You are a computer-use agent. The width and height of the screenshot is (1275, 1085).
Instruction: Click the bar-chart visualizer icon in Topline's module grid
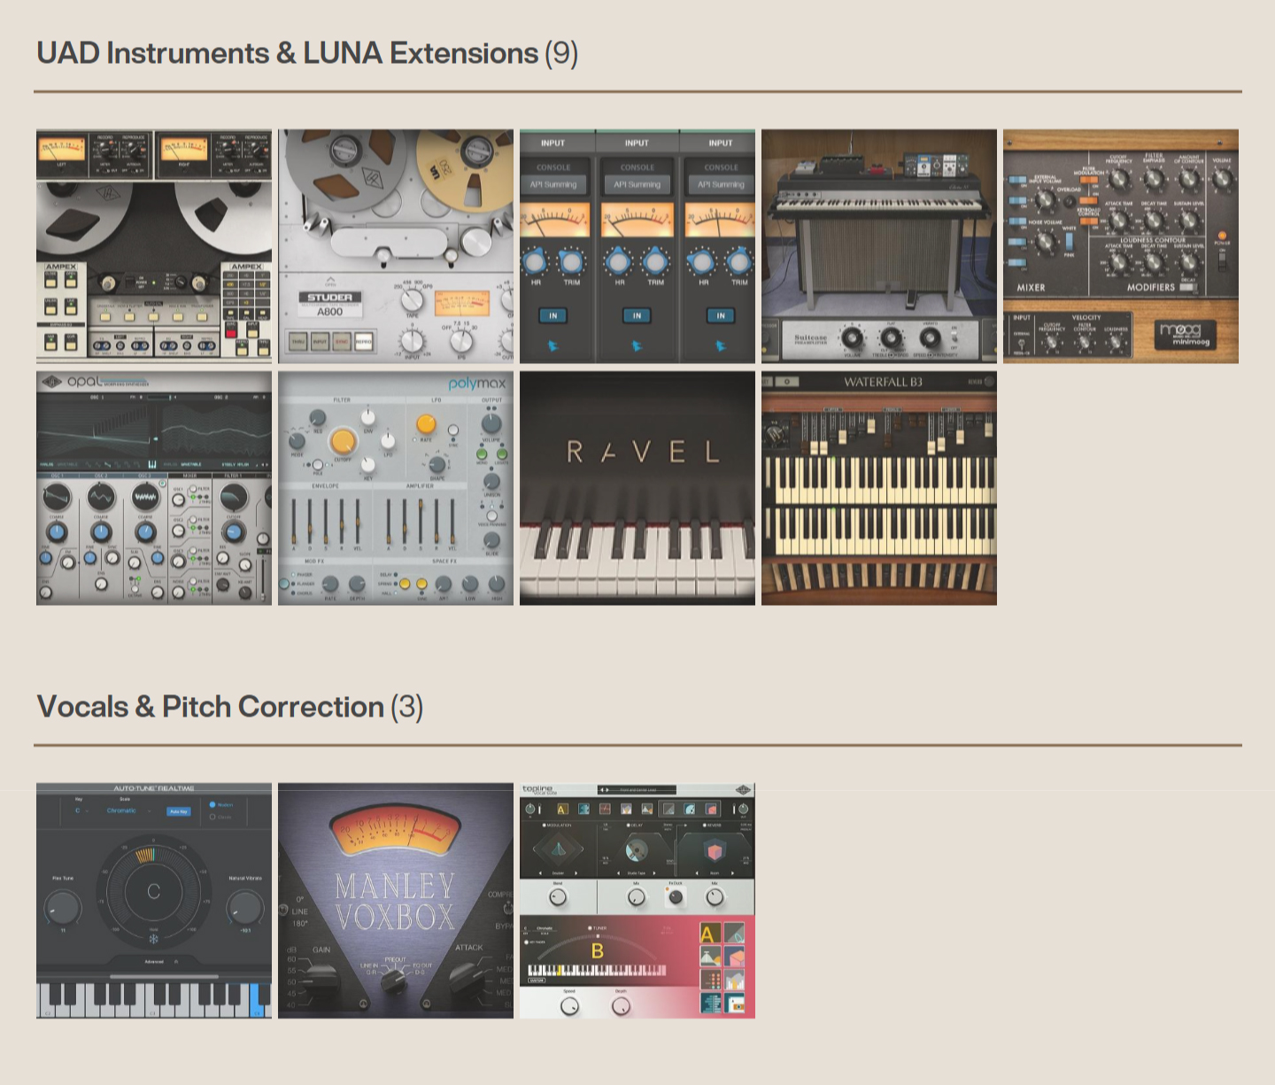734,979
